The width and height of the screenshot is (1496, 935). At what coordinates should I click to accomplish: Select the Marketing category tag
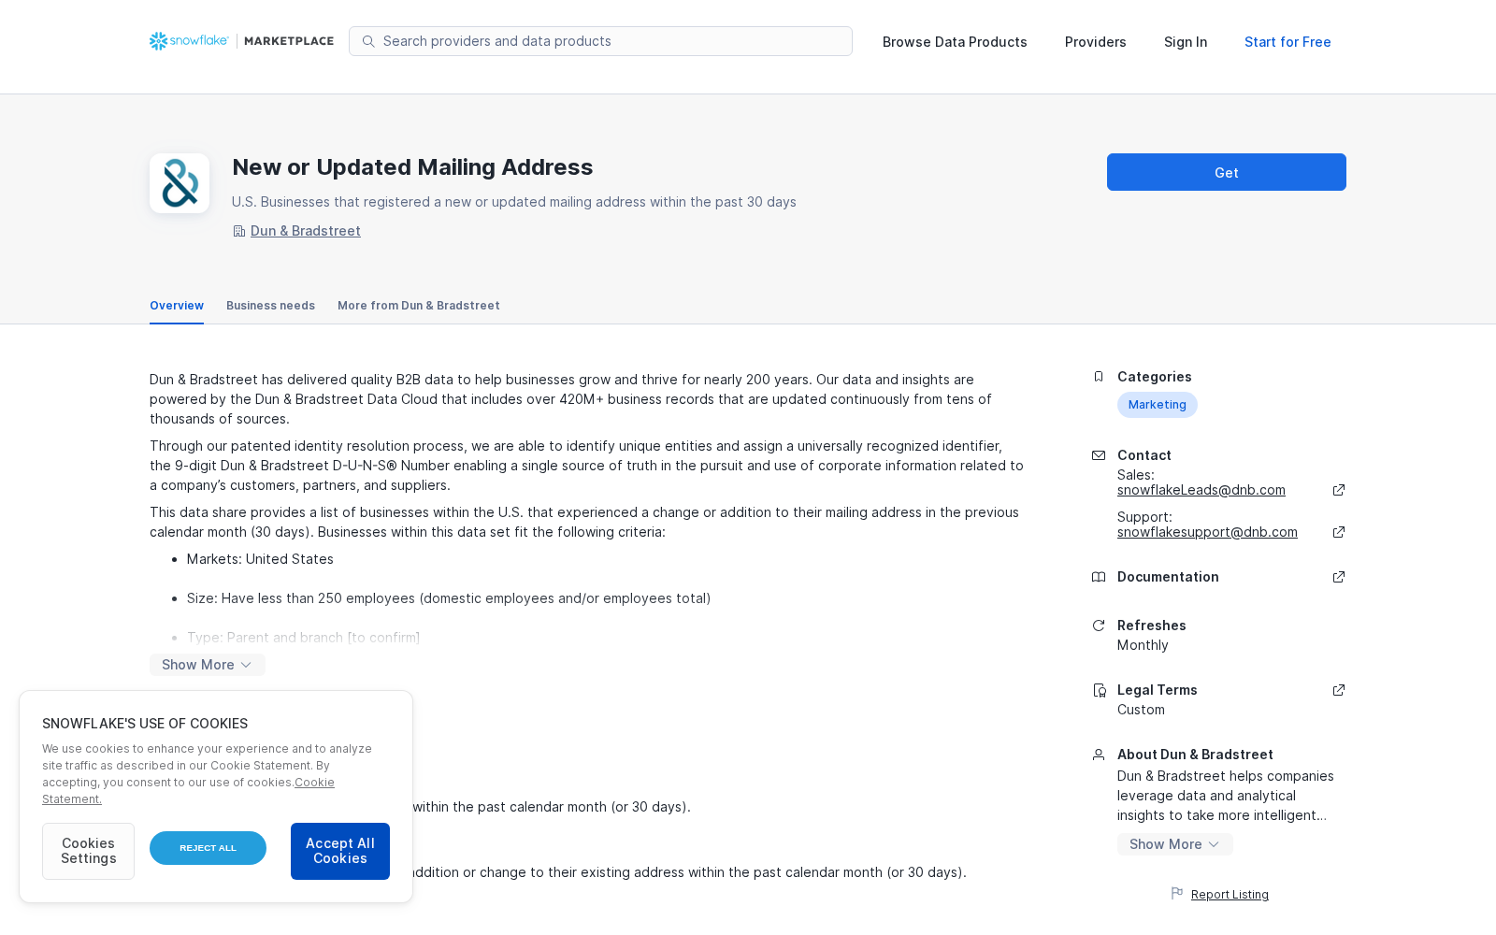click(x=1158, y=405)
